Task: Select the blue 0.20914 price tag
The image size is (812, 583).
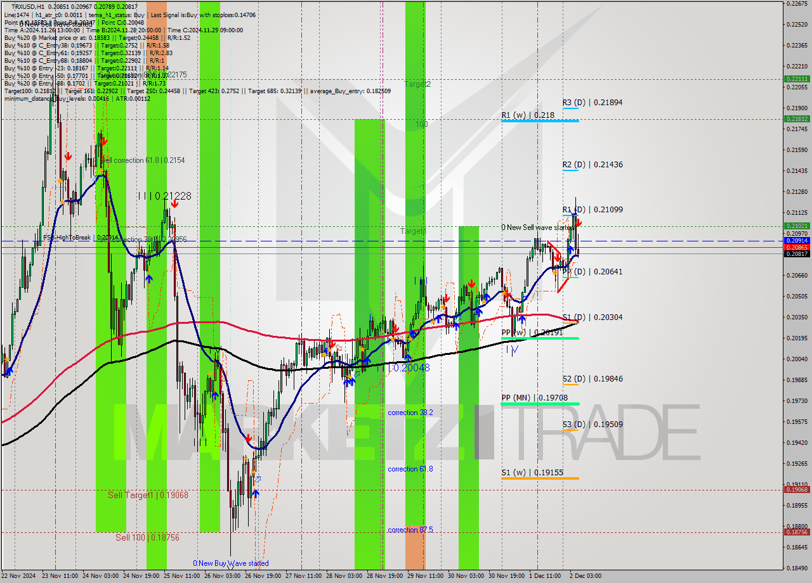Action: click(x=797, y=241)
